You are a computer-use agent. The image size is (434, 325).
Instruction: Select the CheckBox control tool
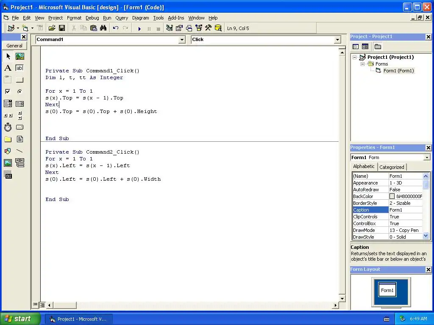pyautogui.click(x=8, y=91)
